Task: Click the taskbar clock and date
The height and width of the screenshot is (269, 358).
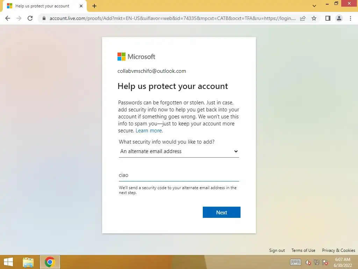Action: (343, 262)
